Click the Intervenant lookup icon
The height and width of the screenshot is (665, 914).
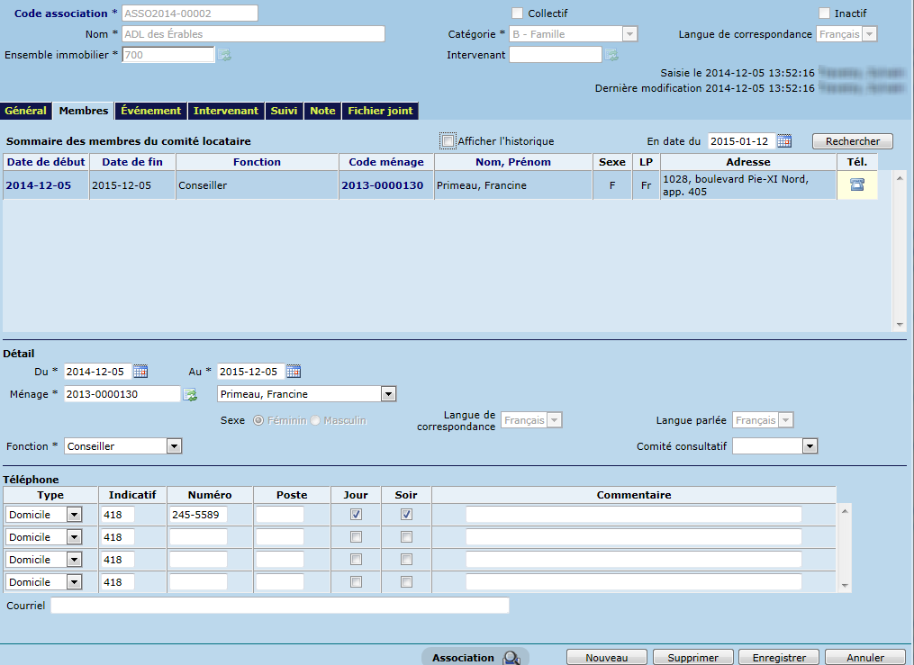pyautogui.click(x=611, y=55)
